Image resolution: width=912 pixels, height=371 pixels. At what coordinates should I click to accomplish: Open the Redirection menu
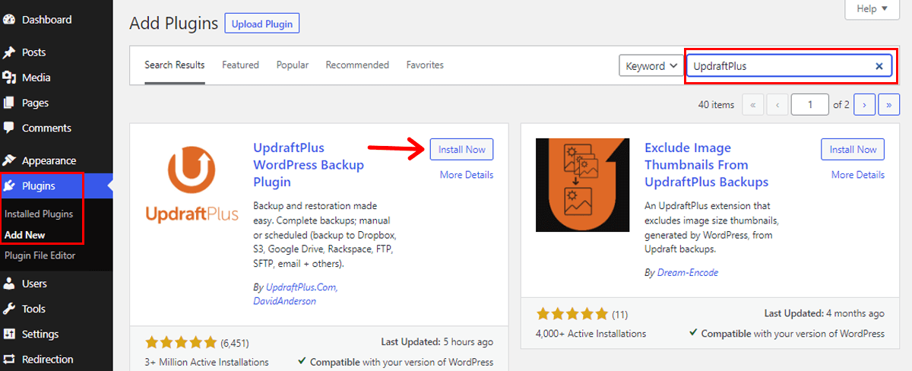(x=56, y=359)
